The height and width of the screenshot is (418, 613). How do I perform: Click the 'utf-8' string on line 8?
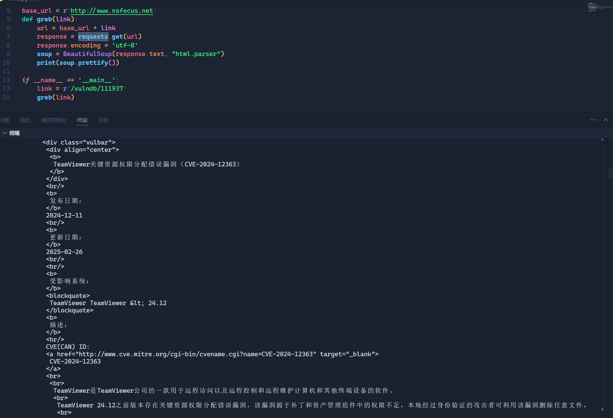(x=125, y=45)
